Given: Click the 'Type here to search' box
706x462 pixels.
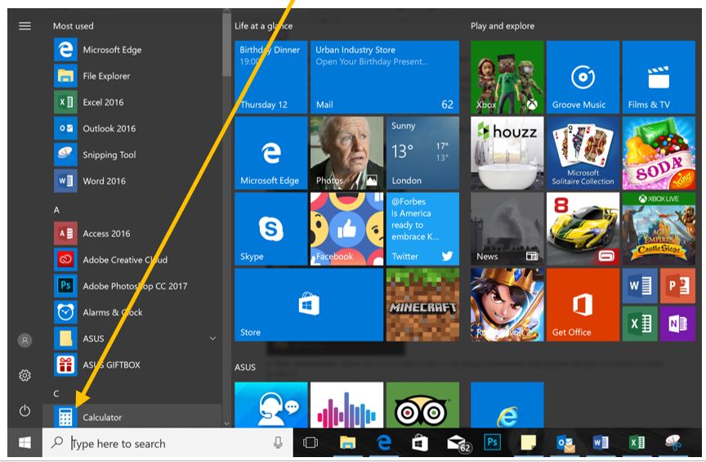Looking at the screenshot, I should pos(168,443).
